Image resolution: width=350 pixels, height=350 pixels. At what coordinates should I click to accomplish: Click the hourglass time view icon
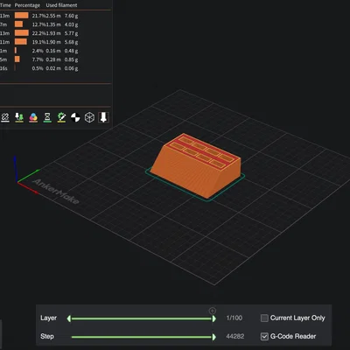(47, 117)
